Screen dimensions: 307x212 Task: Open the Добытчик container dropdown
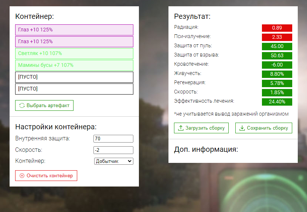point(113,161)
